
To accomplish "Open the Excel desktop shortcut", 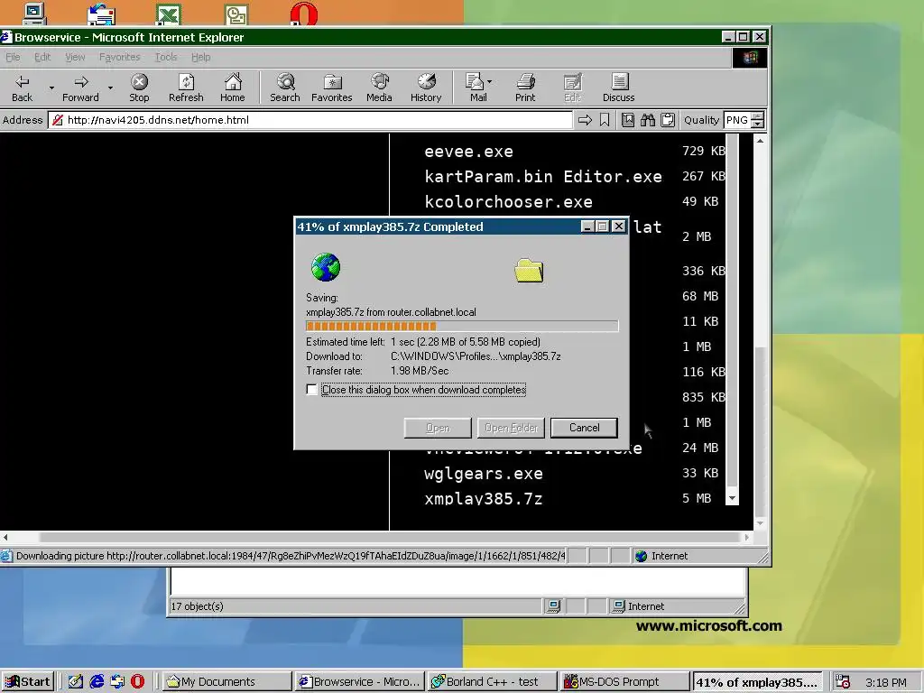I will [x=169, y=14].
